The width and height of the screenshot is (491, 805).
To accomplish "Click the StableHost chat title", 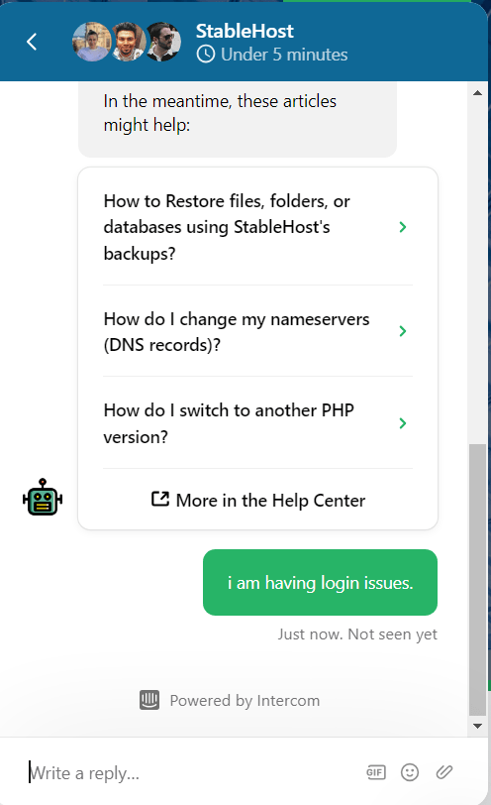I will [x=245, y=32].
